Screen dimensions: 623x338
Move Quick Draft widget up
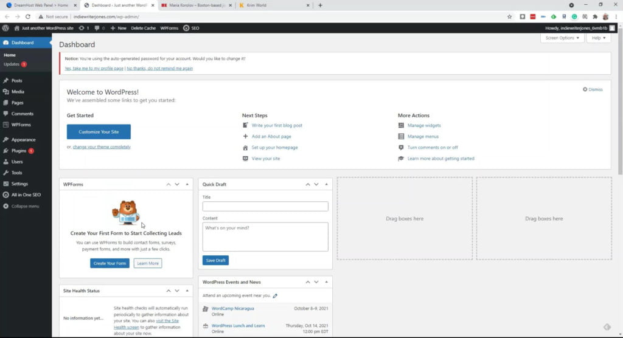tap(307, 184)
